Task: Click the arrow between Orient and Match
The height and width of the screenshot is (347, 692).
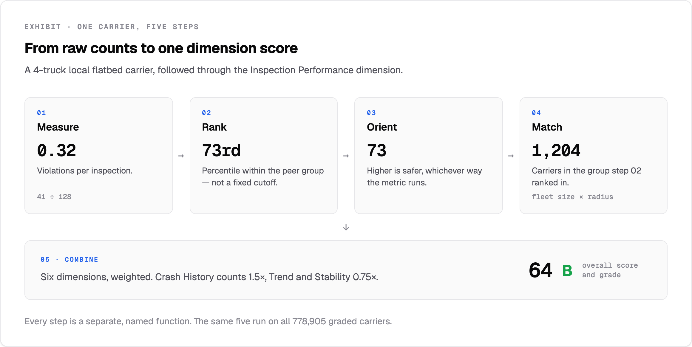Action: click(x=511, y=156)
